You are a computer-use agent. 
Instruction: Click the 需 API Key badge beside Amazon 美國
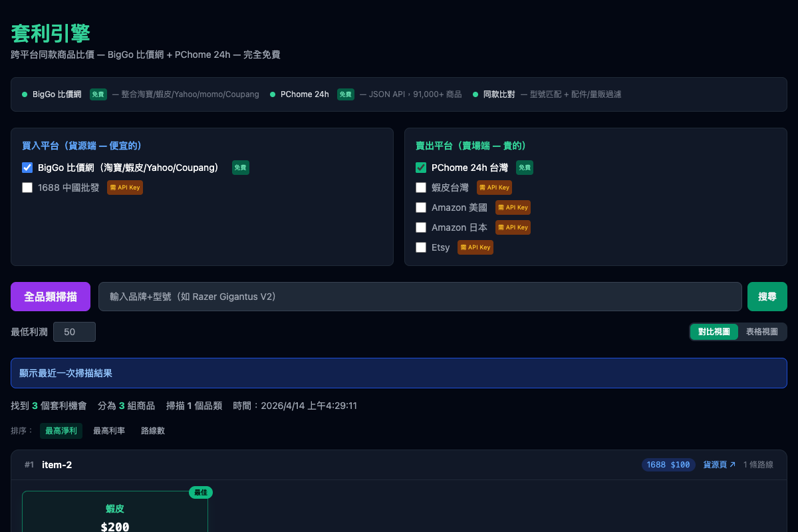click(x=513, y=207)
